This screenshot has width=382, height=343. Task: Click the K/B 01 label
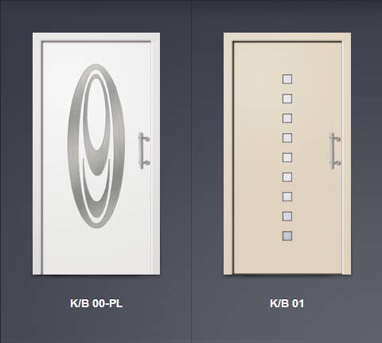[x=287, y=303]
